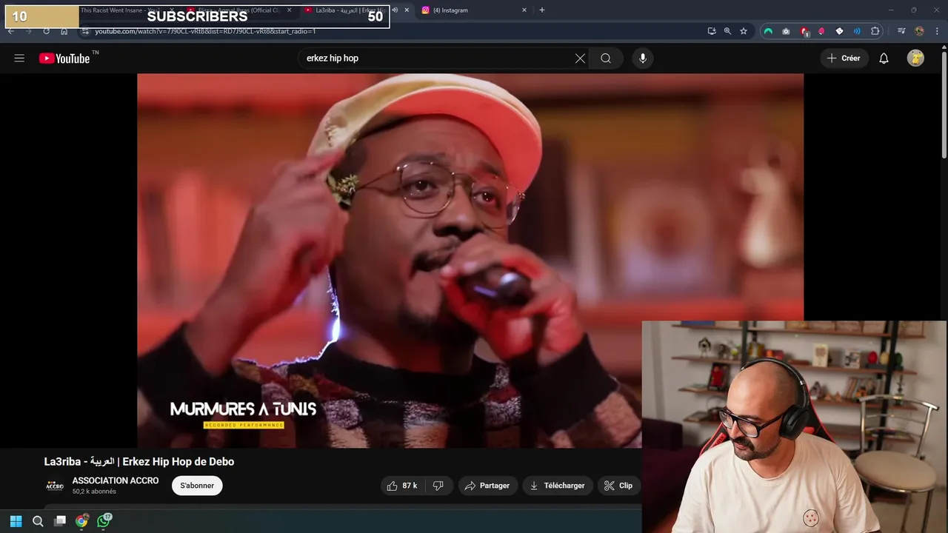
Task: Open the Chrome extensions puzzle icon
Action: (875, 31)
